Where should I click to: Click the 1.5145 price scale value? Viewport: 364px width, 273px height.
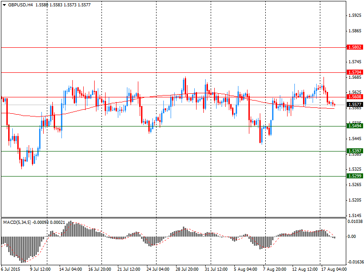pyautogui.click(x=355, y=215)
